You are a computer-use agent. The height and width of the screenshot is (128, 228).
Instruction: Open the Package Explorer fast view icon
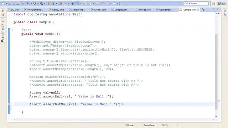click(3, 15)
